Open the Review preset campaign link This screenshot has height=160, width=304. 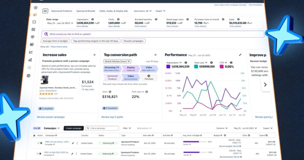(x=51, y=117)
